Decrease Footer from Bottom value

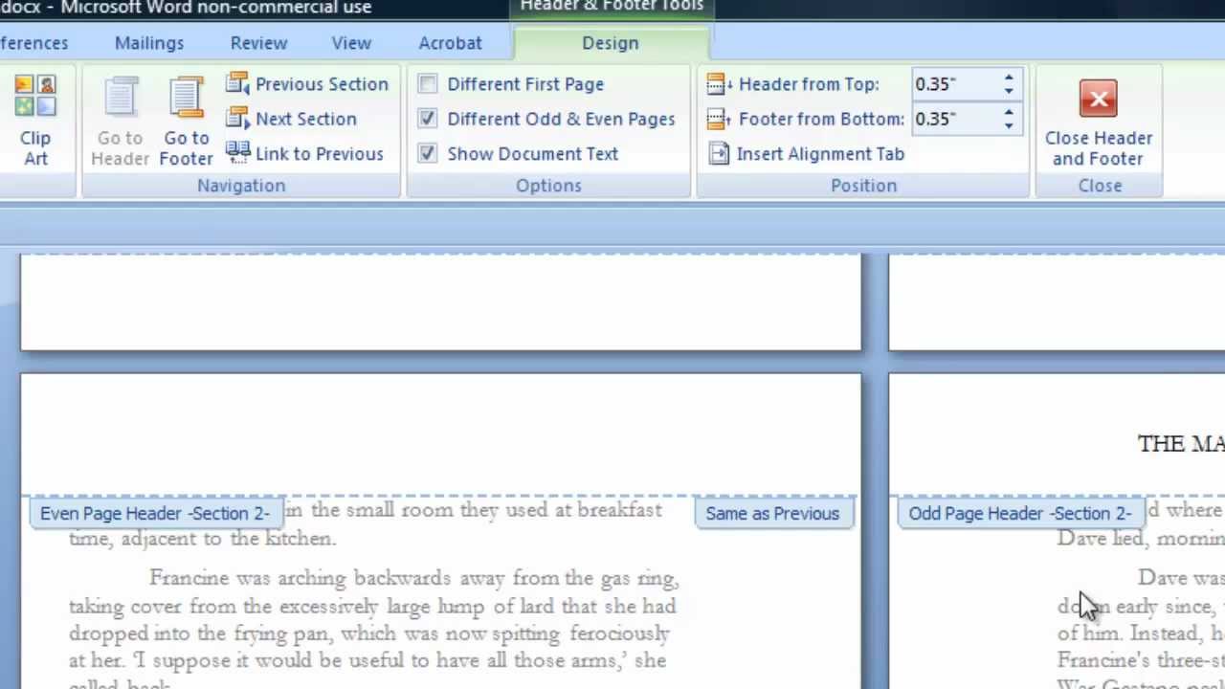[1009, 125]
